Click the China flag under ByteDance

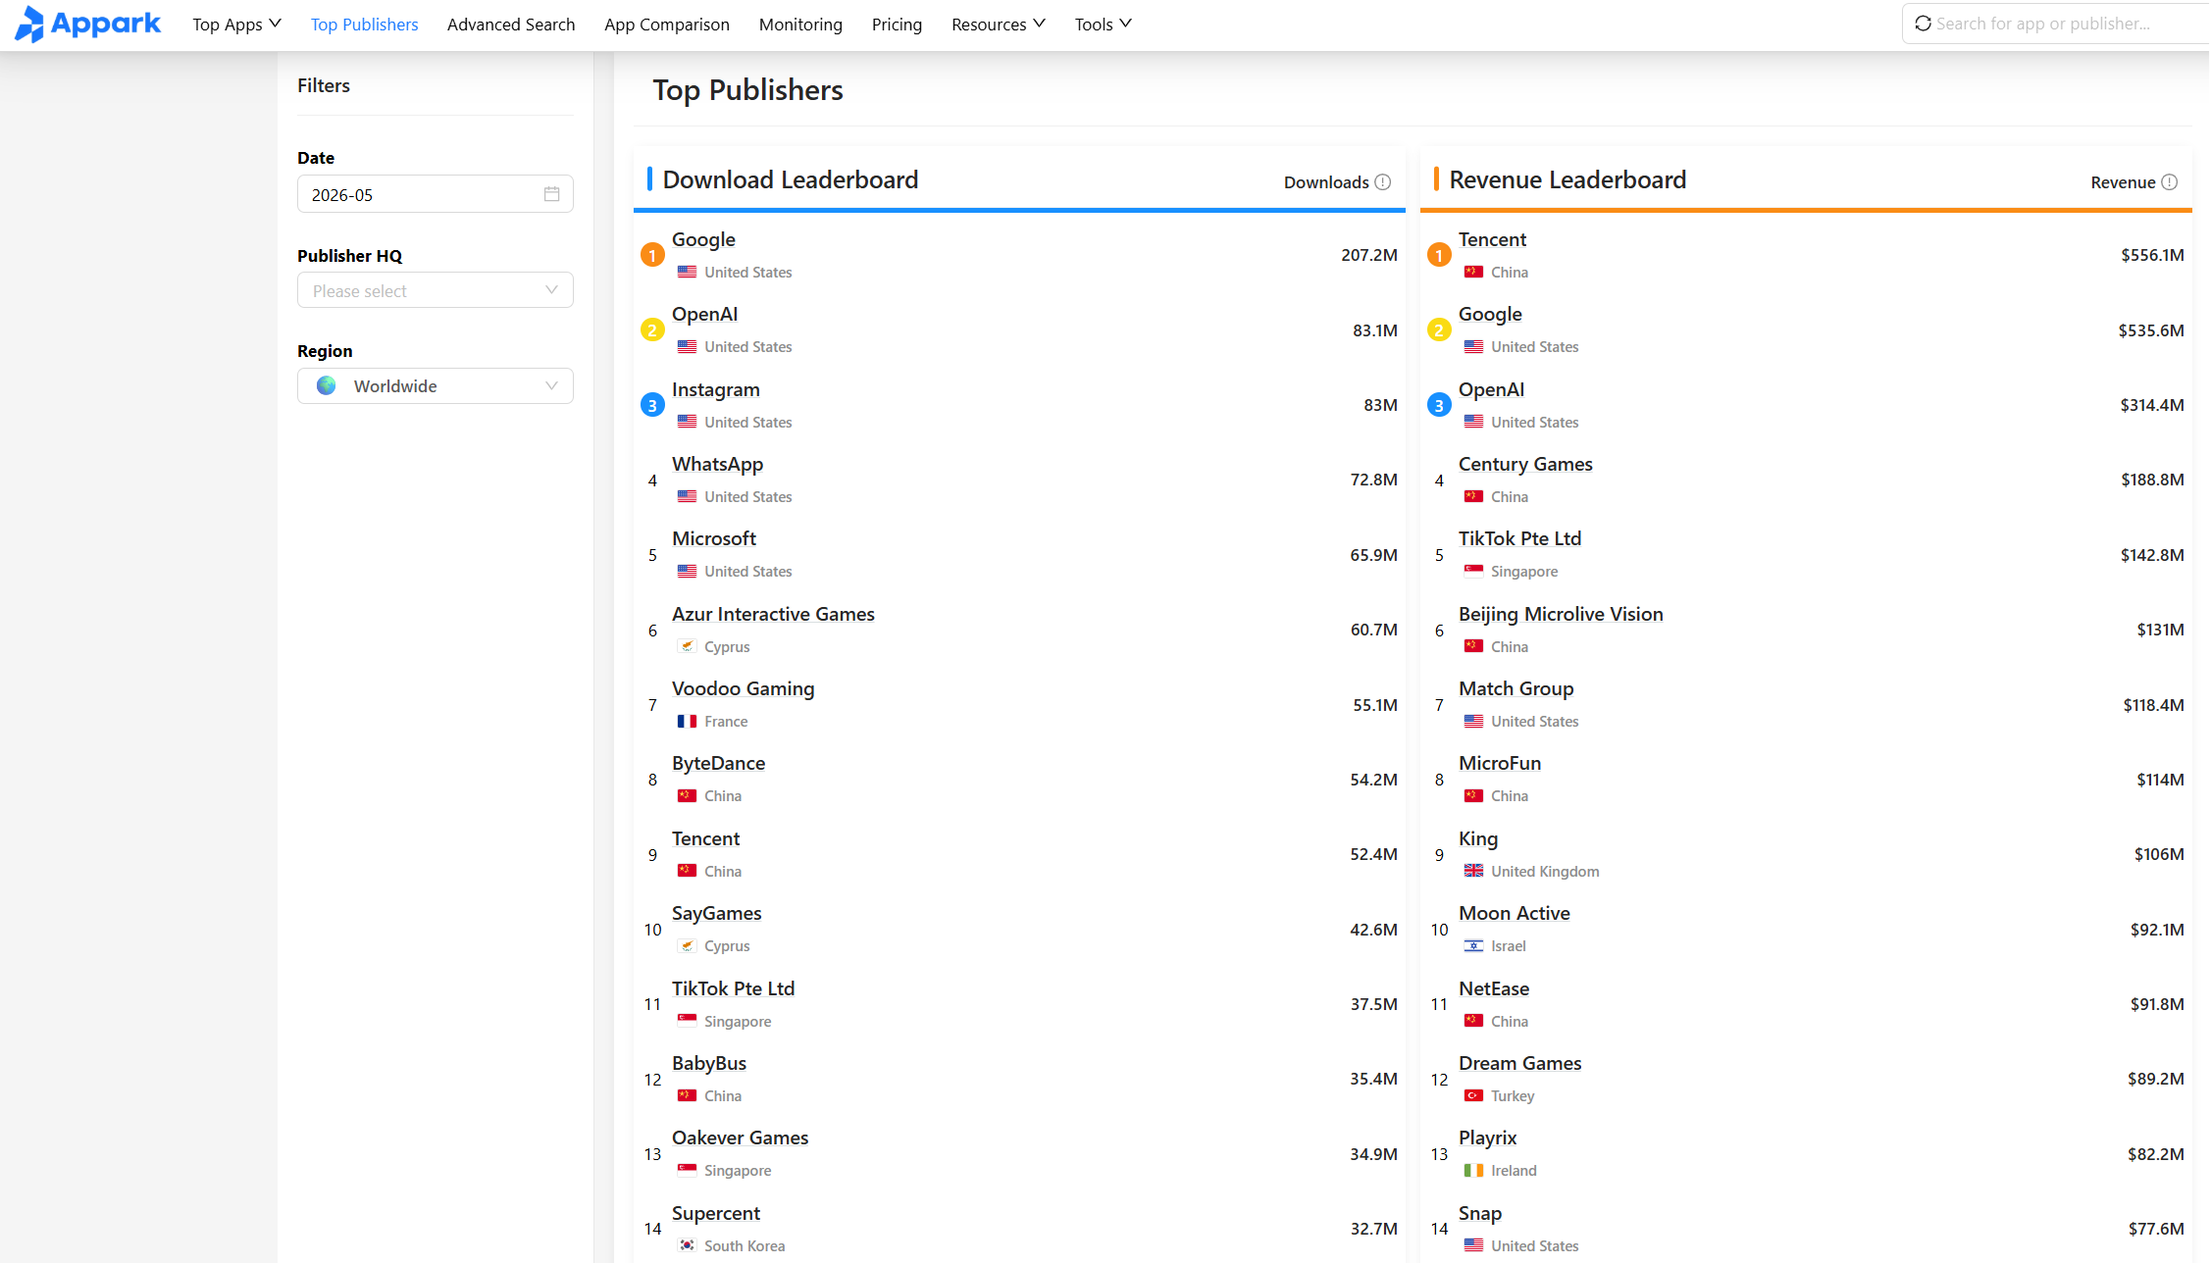[x=687, y=796]
